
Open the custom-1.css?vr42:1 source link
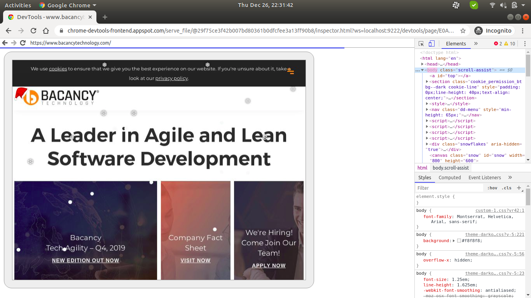tap(500, 210)
